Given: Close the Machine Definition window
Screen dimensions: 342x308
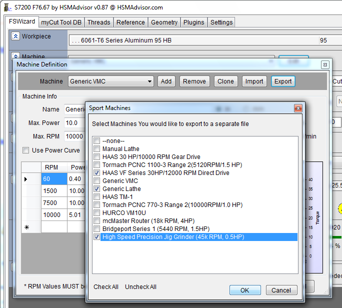Looking at the screenshot, I should pyautogui.click(x=325, y=65).
